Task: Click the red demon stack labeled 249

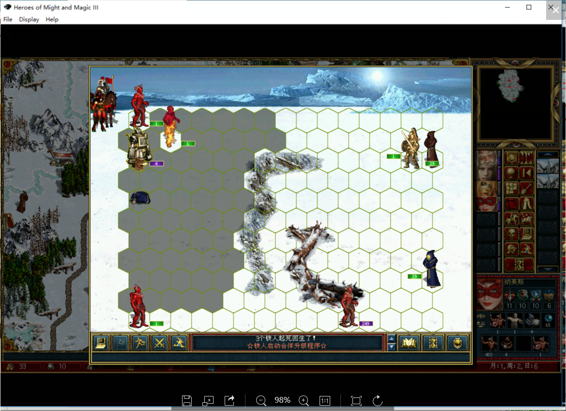Action: (349, 306)
